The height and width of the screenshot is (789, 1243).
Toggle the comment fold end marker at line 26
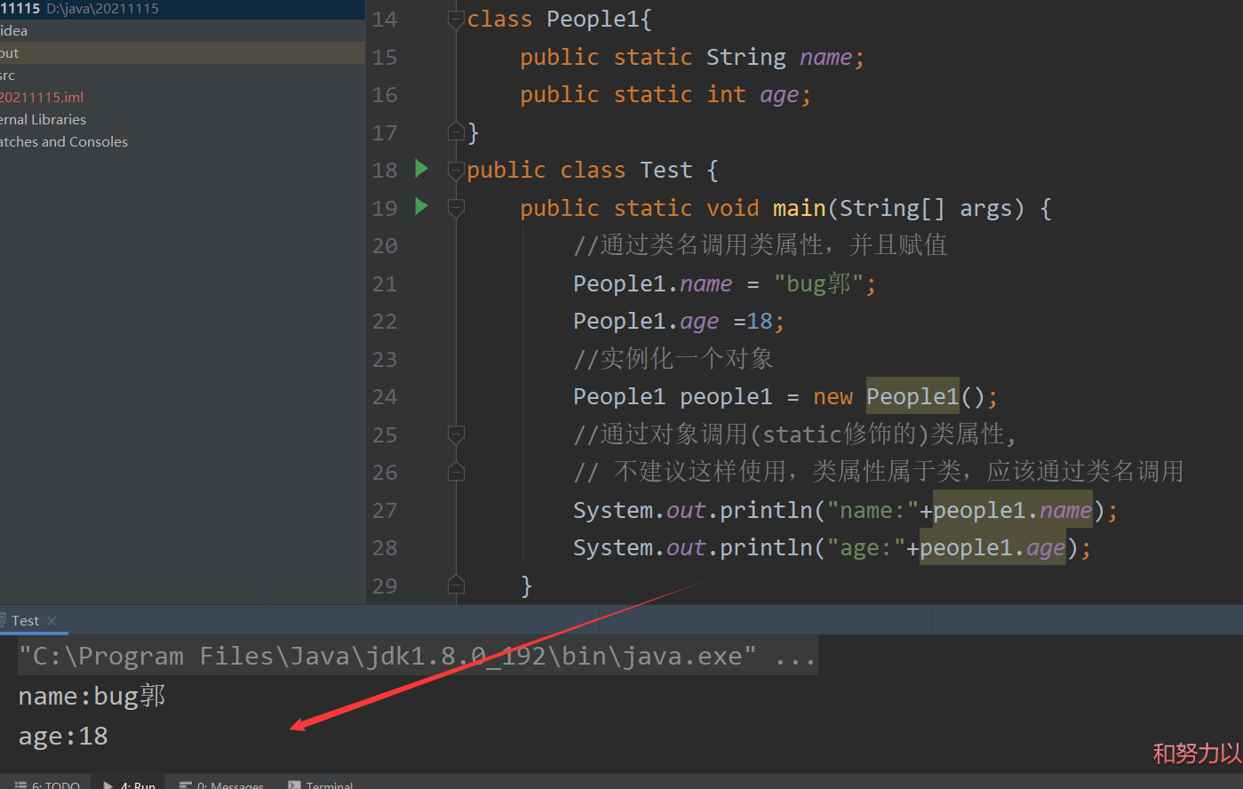[x=456, y=472]
